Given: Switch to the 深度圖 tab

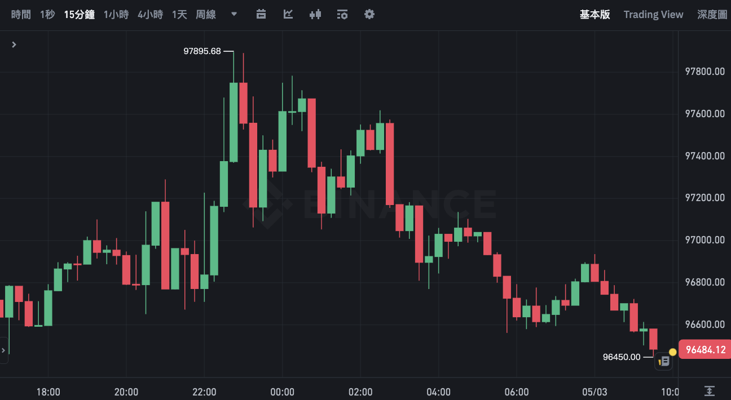Looking at the screenshot, I should coord(712,15).
